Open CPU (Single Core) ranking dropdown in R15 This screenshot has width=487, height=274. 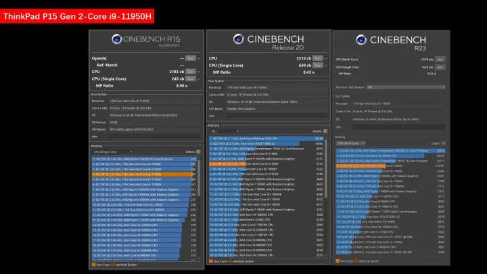112,152
